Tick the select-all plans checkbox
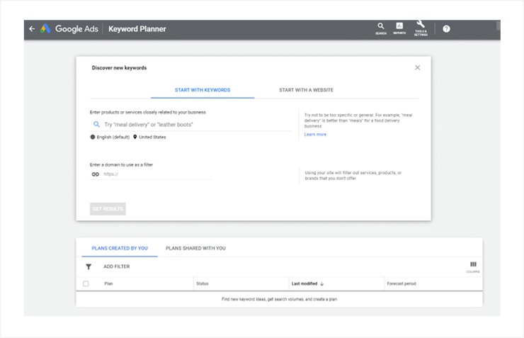 86,284
